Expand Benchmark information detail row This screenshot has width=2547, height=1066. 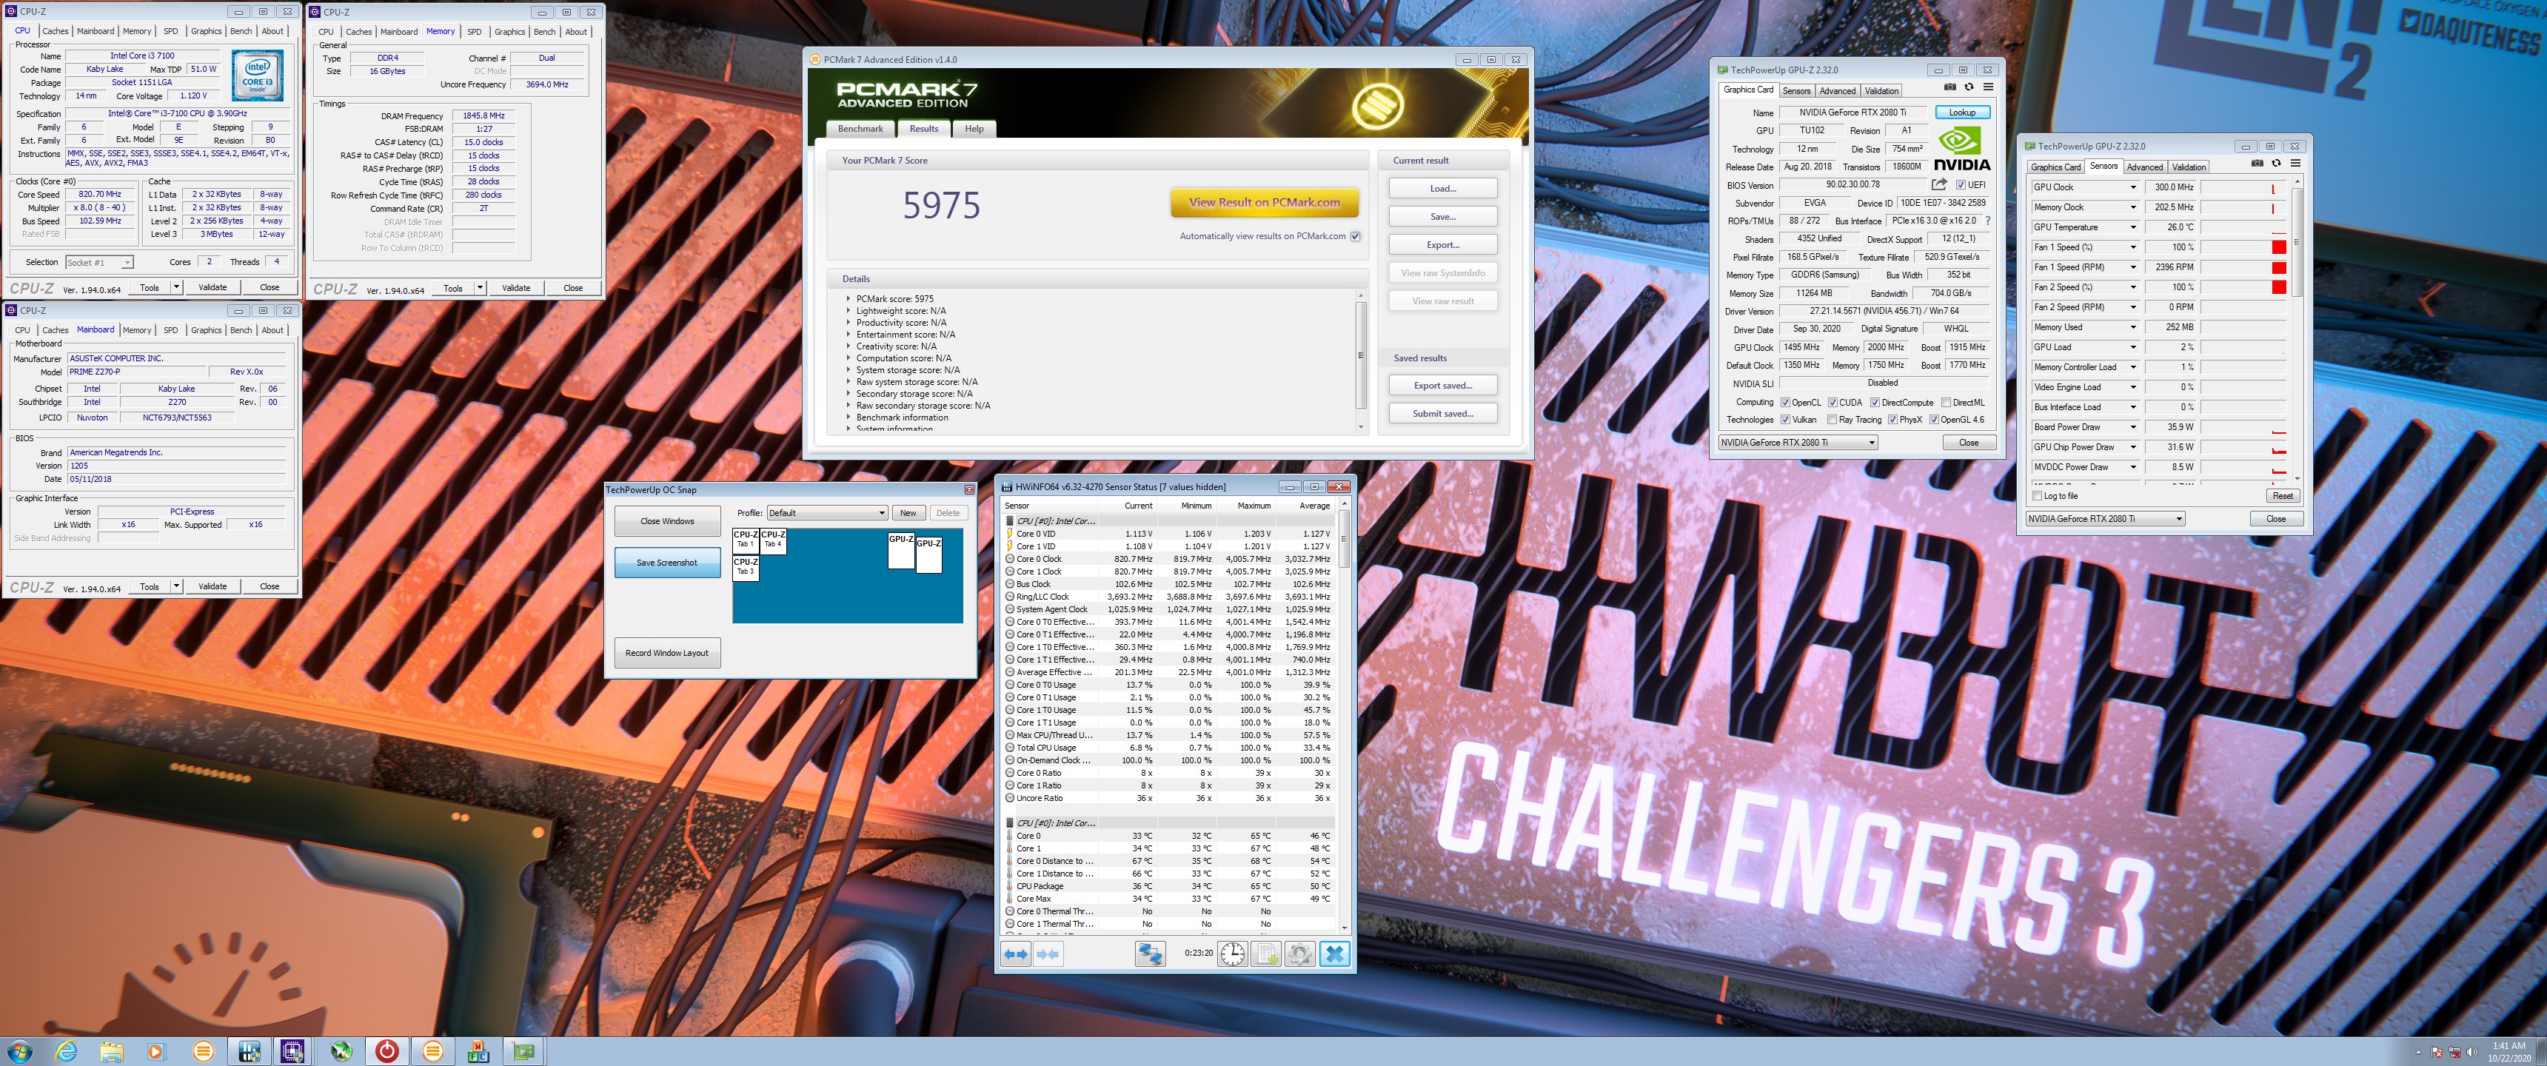pyautogui.click(x=849, y=418)
